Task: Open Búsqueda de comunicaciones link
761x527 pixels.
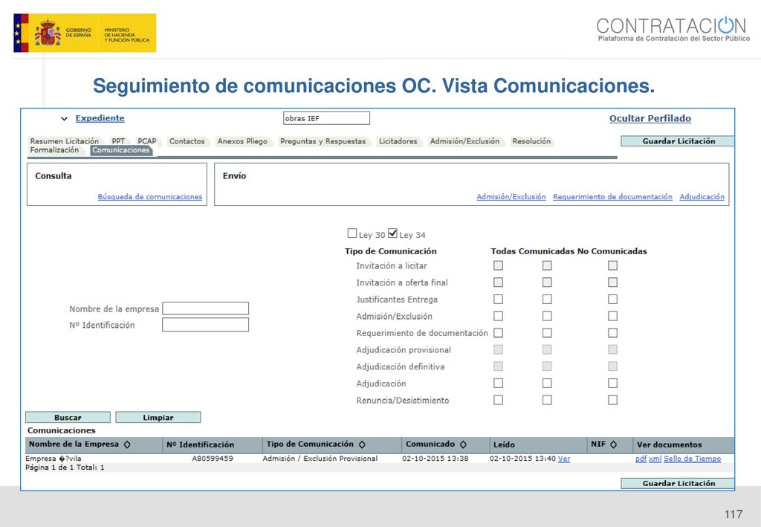Action: 150,196
